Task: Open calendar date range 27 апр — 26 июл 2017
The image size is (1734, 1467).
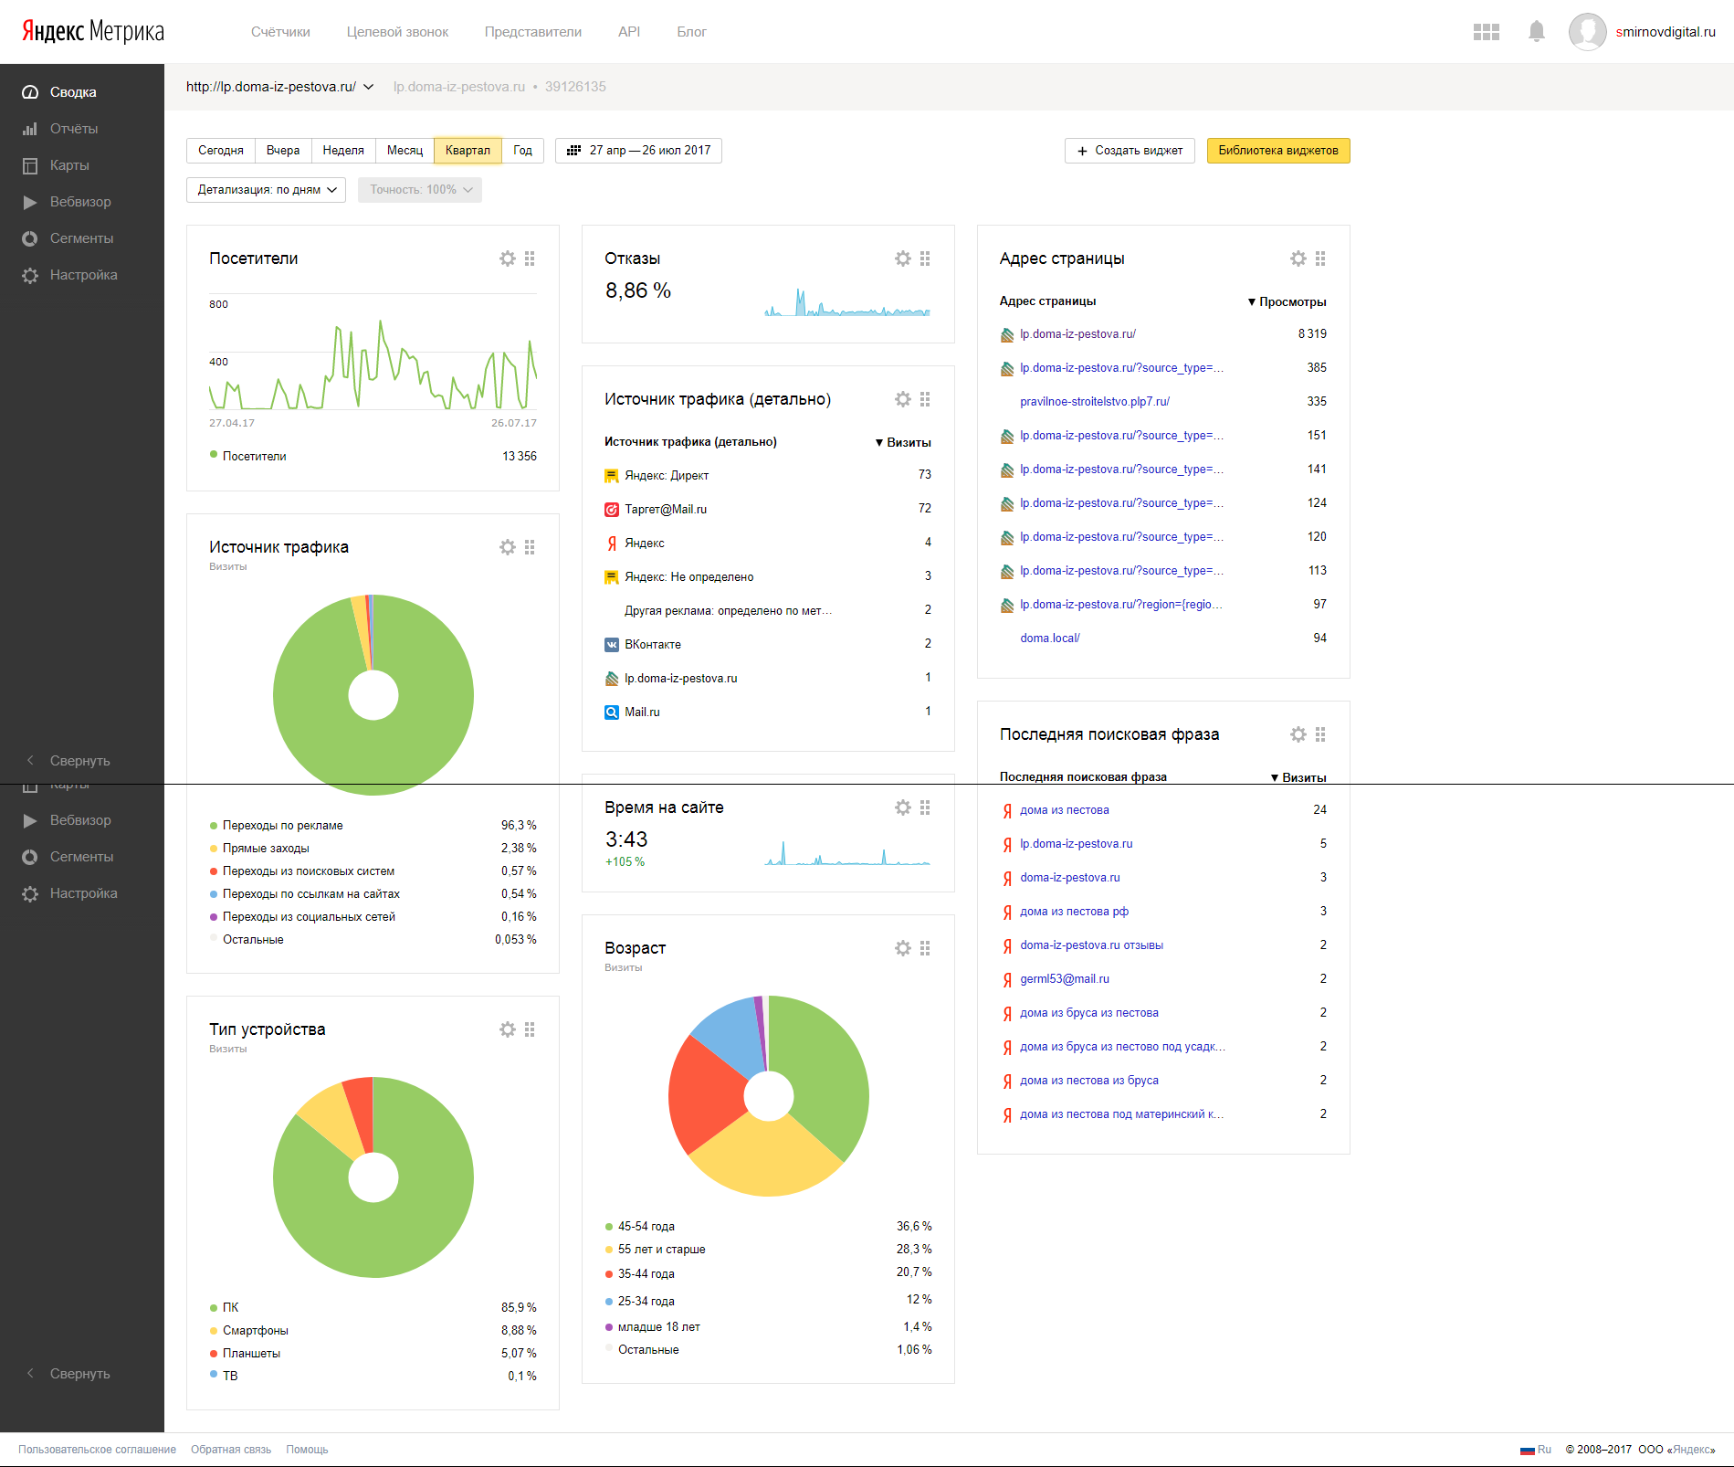Action: coord(638,151)
